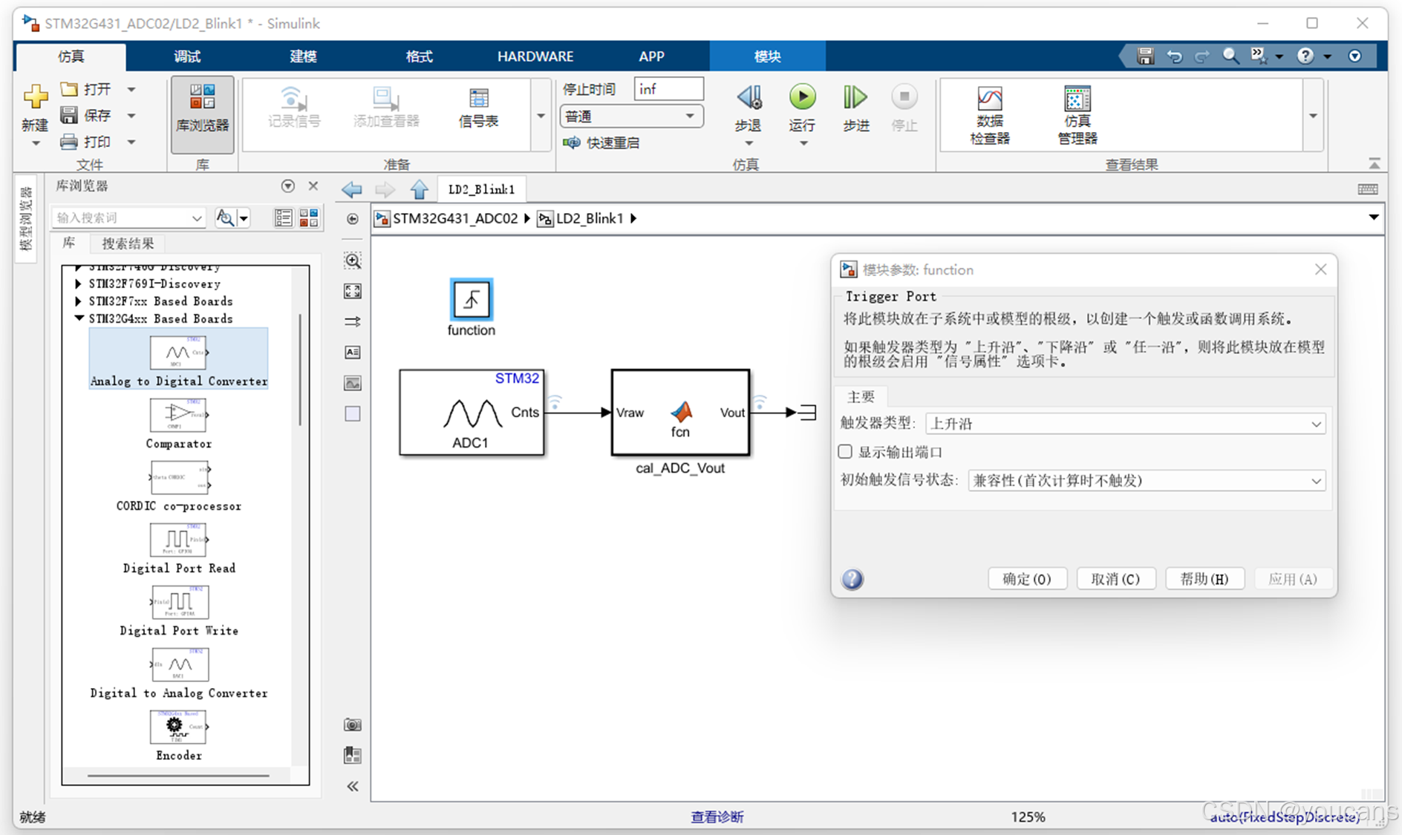Switch to the 模块 (Block) ribbon tab

(x=767, y=56)
